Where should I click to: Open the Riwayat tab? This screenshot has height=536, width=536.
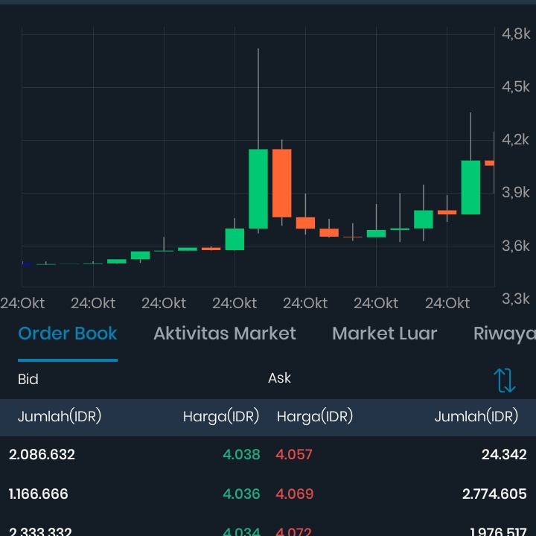point(505,334)
